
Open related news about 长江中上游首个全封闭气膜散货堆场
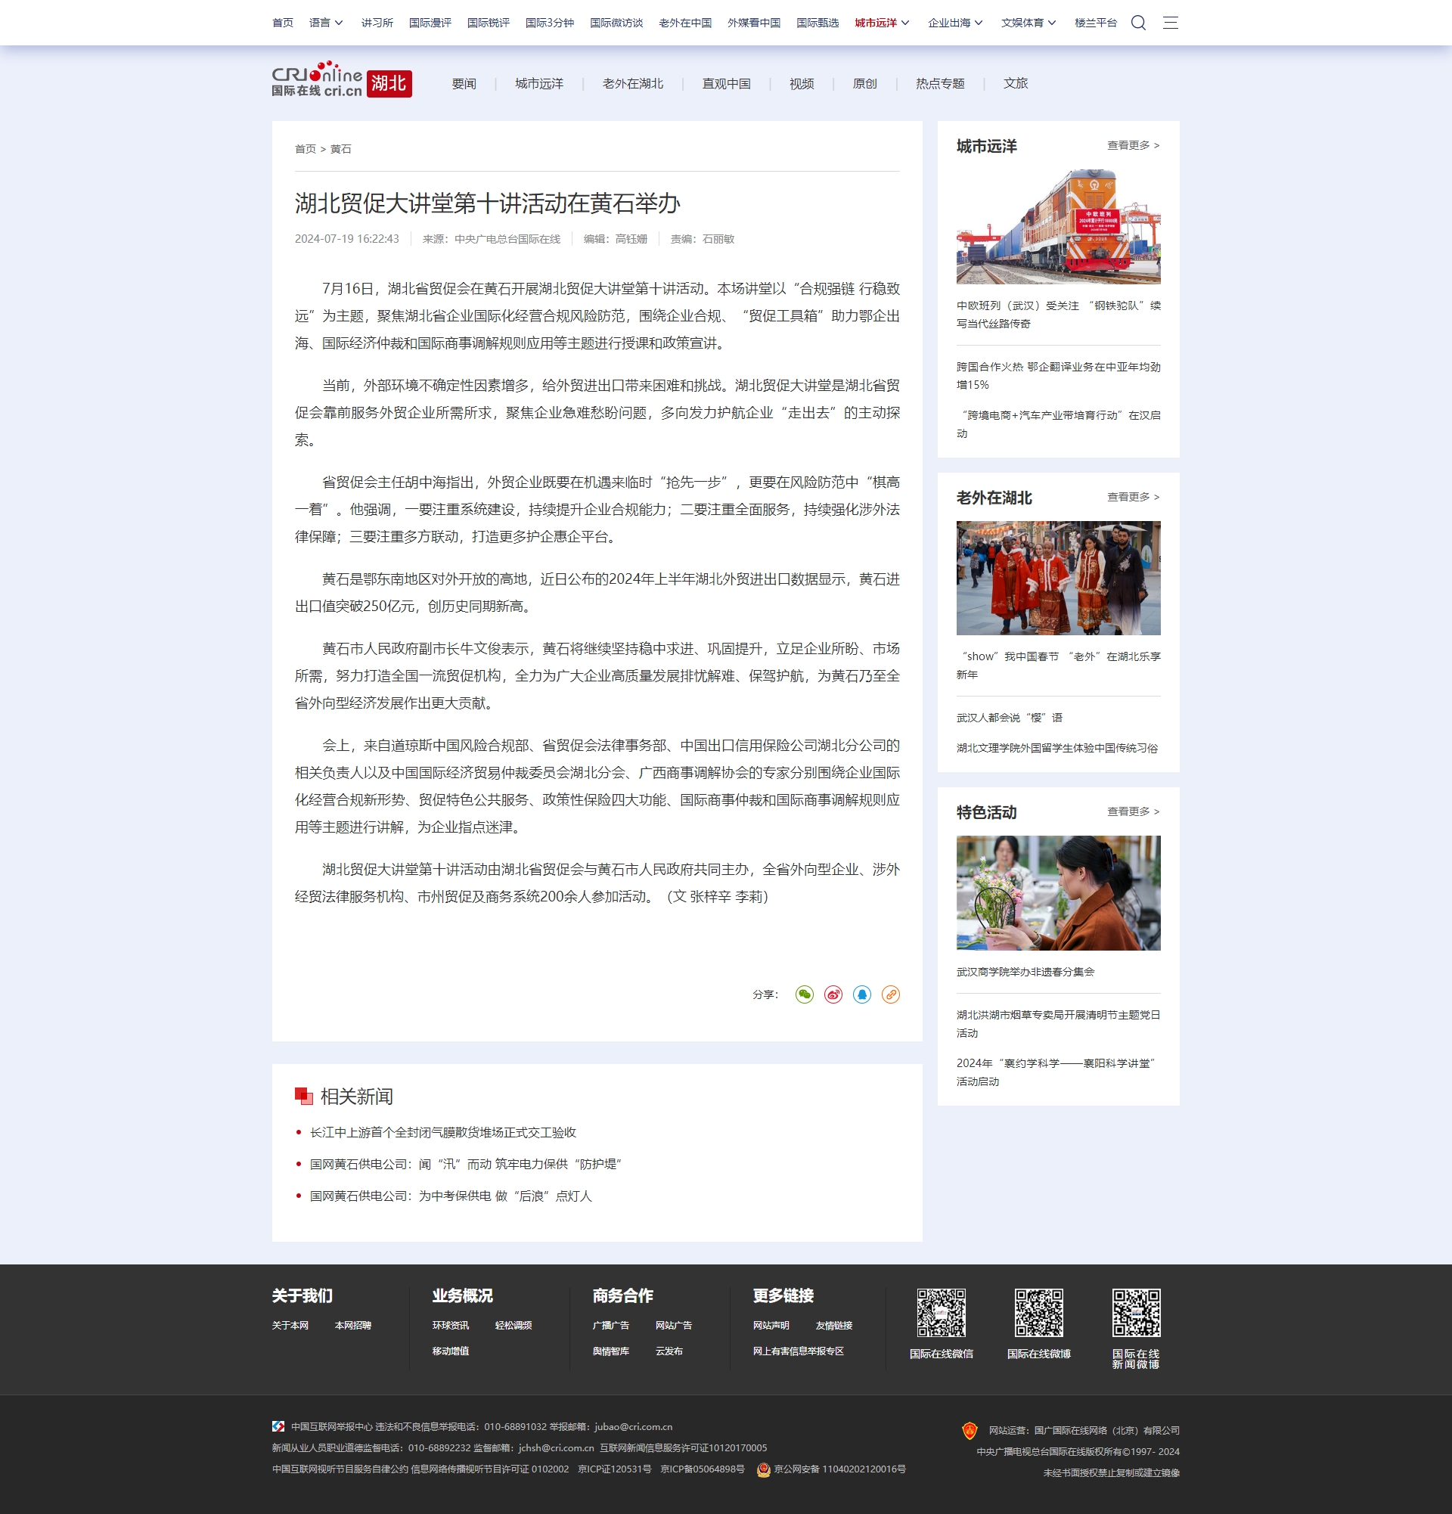442,1132
